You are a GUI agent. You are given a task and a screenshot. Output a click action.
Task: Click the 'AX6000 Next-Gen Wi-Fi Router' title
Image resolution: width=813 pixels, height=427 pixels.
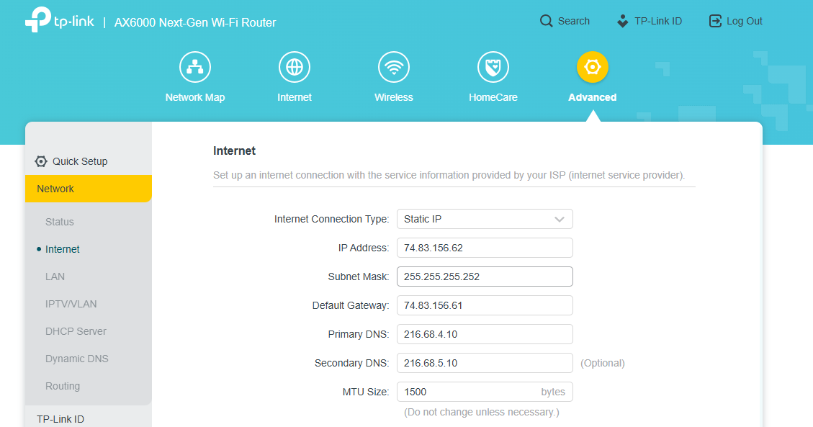click(195, 23)
